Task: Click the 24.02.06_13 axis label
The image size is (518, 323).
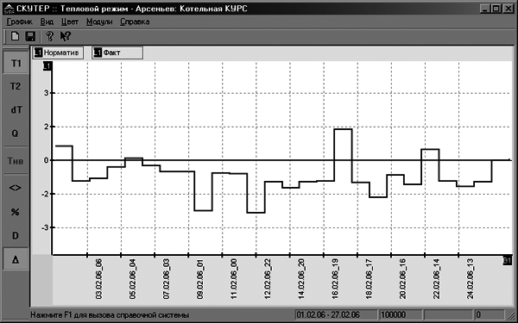Action: [x=470, y=279]
